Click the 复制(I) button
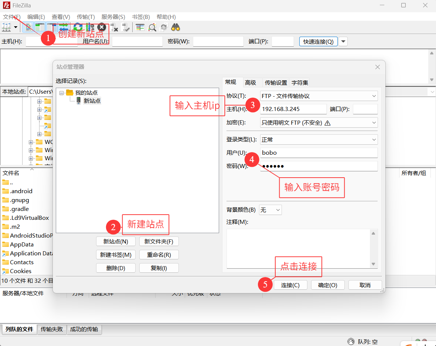436x346 pixels. tap(159, 268)
